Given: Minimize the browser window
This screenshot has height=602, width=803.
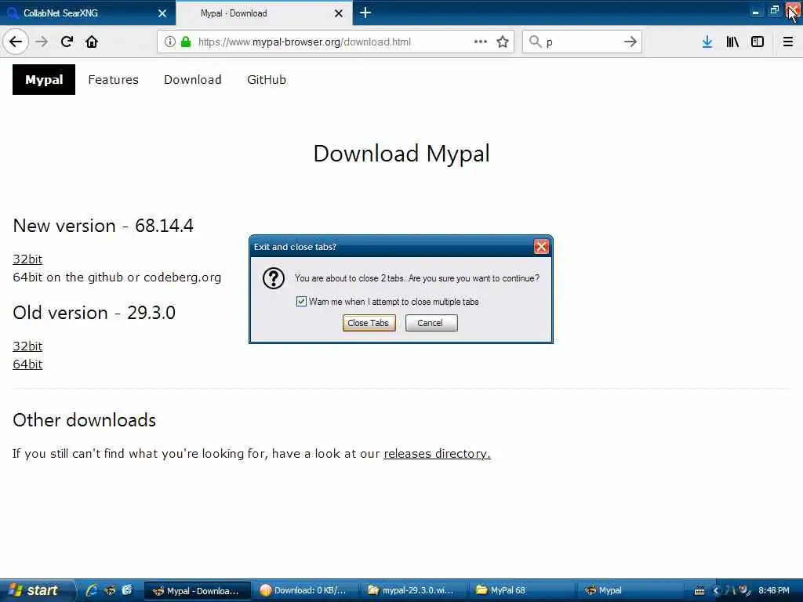Looking at the screenshot, I should tap(755, 11).
